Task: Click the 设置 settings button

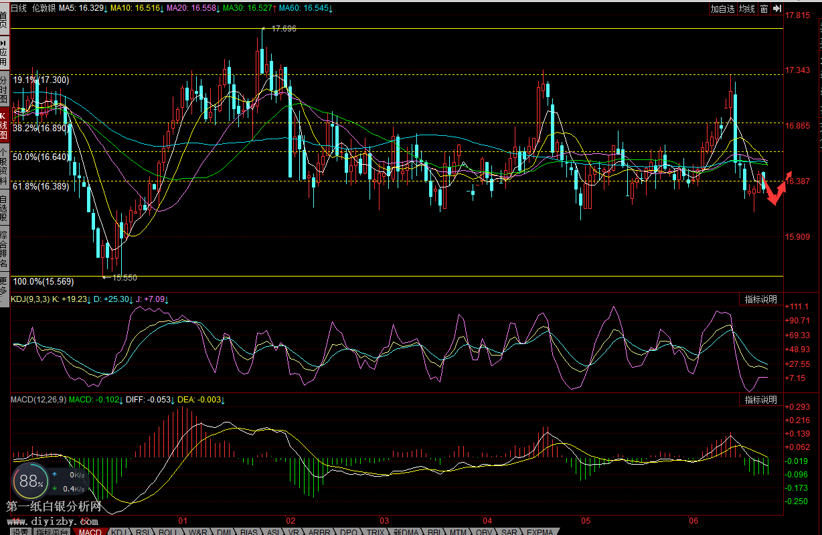Action: [x=19, y=531]
